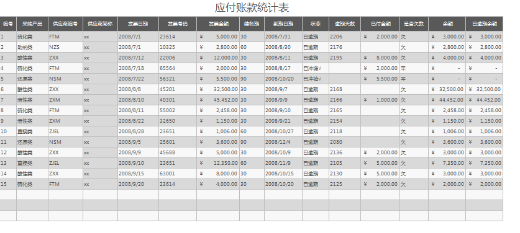Click 已冲销√ status in row 4
The width and height of the screenshot is (520, 233).
(316, 69)
